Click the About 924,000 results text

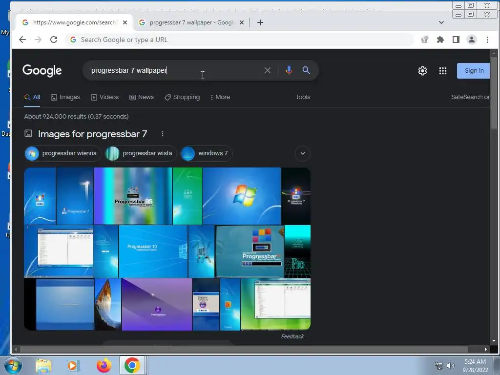pyautogui.click(x=76, y=116)
